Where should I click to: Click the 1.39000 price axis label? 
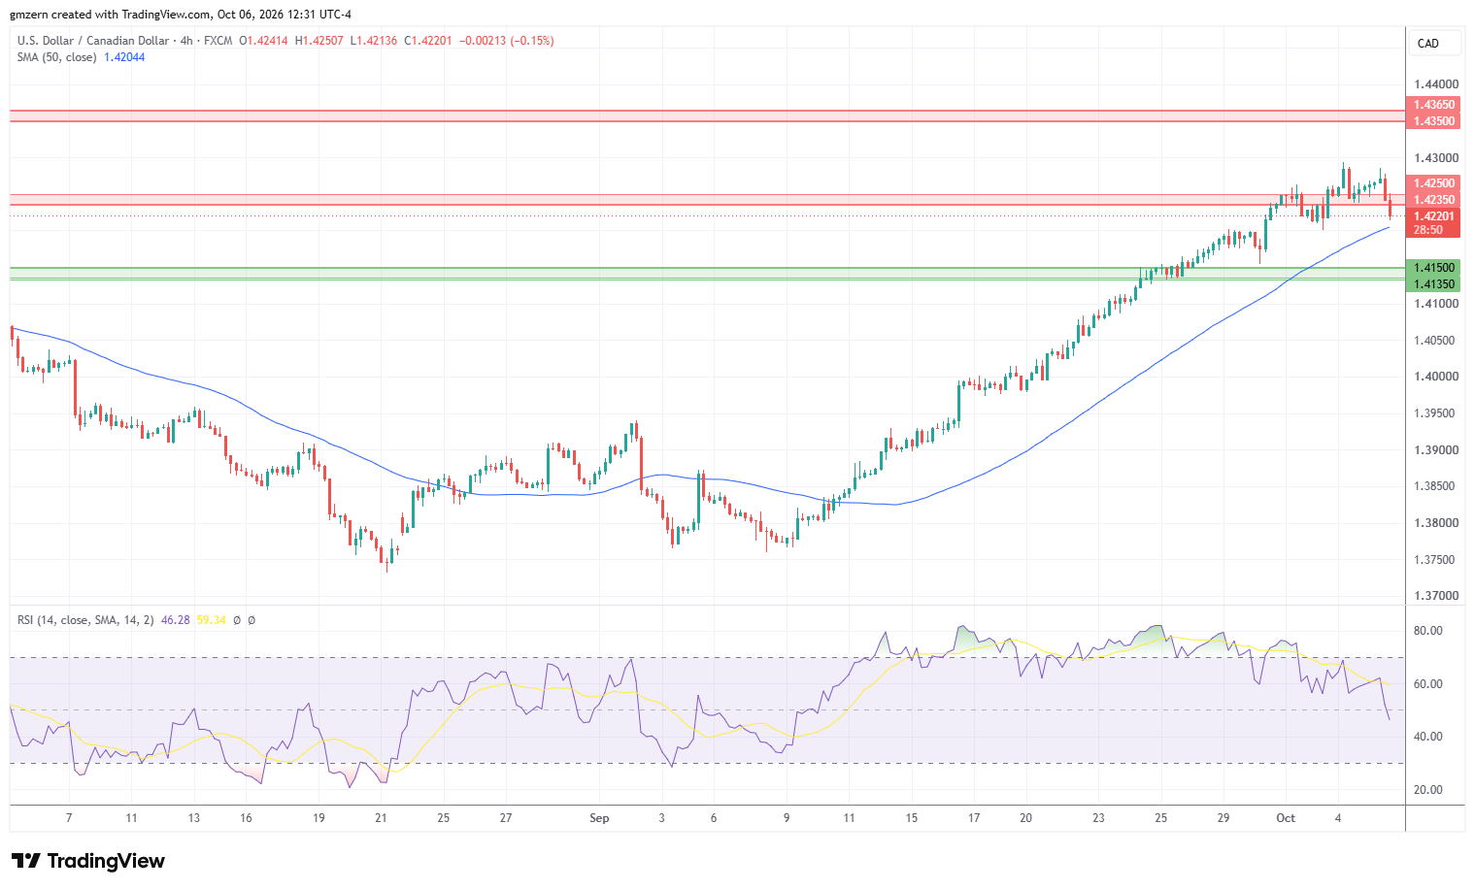(1435, 450)
